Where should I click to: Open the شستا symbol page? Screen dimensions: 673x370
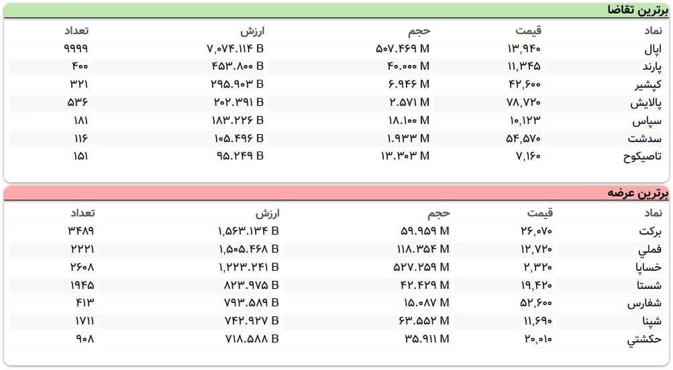(x=650, y=286)
